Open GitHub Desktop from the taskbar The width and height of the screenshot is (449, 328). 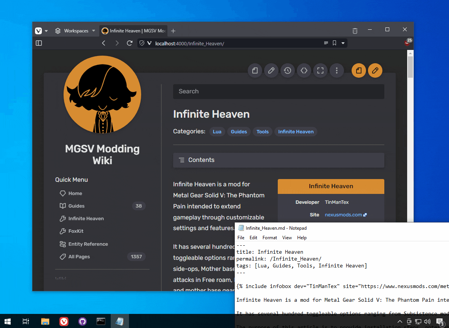[x=83, y=322]
